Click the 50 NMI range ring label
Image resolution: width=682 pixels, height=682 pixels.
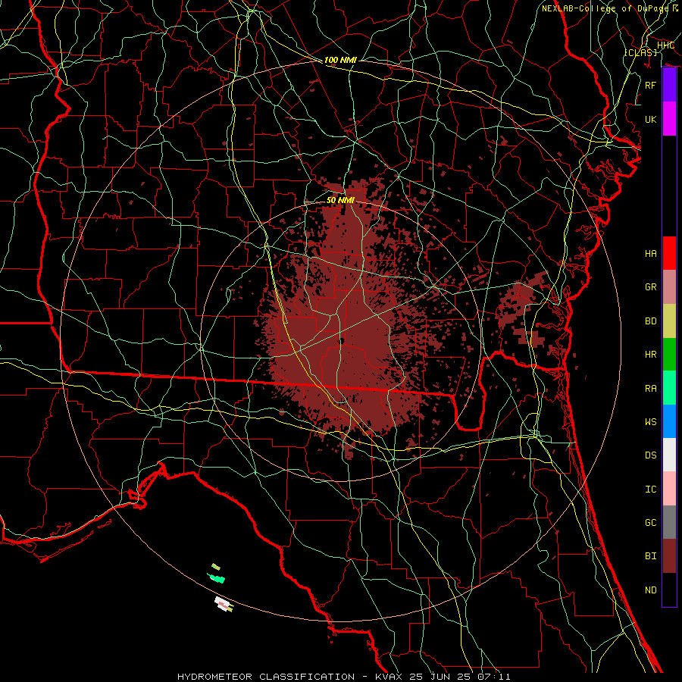point(340,200)
